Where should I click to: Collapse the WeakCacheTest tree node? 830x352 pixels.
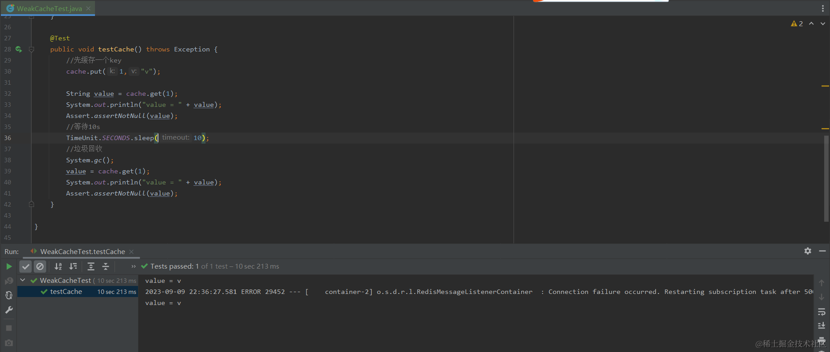(x=23, y=280)
